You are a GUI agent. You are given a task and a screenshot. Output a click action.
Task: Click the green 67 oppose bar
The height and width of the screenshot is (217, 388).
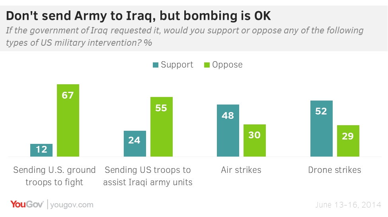point(68,120)
